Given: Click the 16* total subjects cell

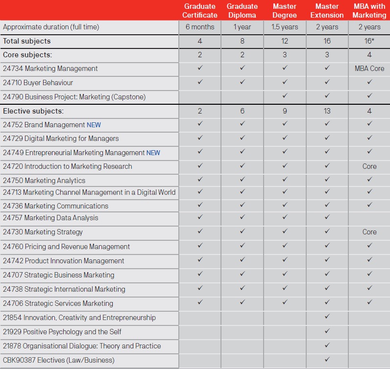Looking at the screenshot, I should click(369, 41).
